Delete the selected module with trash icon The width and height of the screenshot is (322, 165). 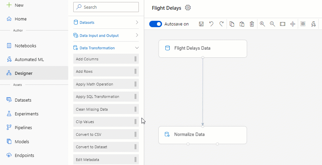252,24
